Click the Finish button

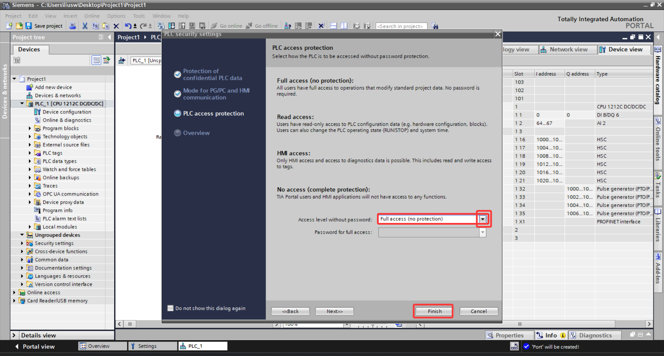point(434,311)
